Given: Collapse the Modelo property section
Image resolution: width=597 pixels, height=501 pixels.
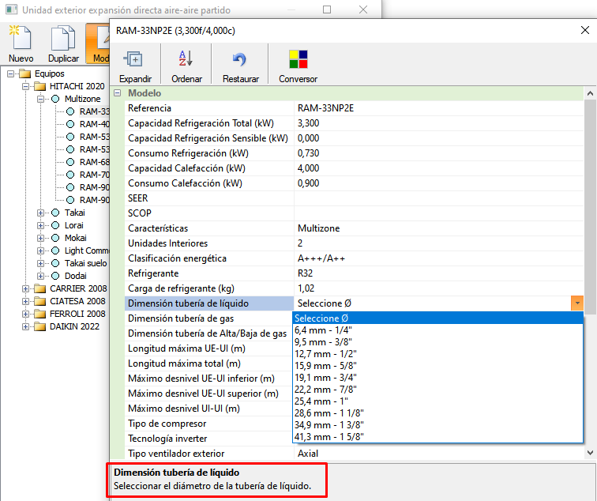Looking at the screenshot, I should (x=118, y=93).
